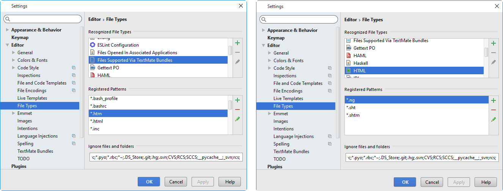This screenshot has width=503, height=191.
Task: Expand Colors & Fonts in left window
Action: (14, 60)
